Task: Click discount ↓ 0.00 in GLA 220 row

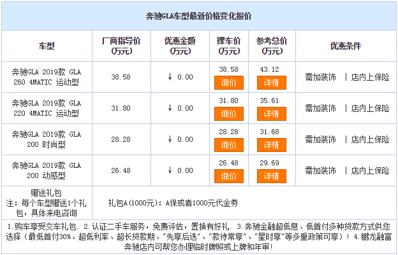Action: 181,108
